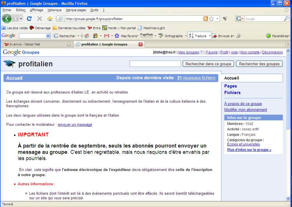292x207 pixels.
Task: Click the address bar URL field
Action: tap(133, 19)
